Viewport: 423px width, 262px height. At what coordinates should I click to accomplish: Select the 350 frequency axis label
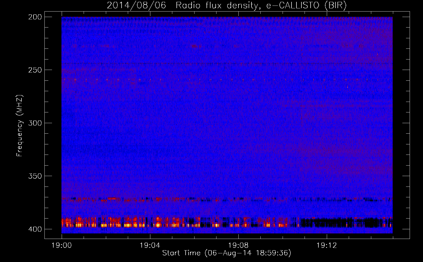[x=35, y=176]
